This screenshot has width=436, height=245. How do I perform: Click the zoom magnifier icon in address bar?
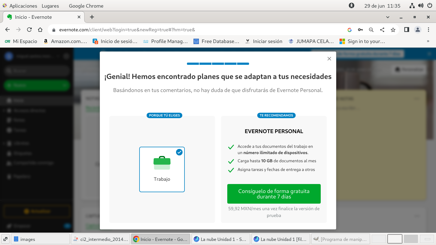pos(371,30)
